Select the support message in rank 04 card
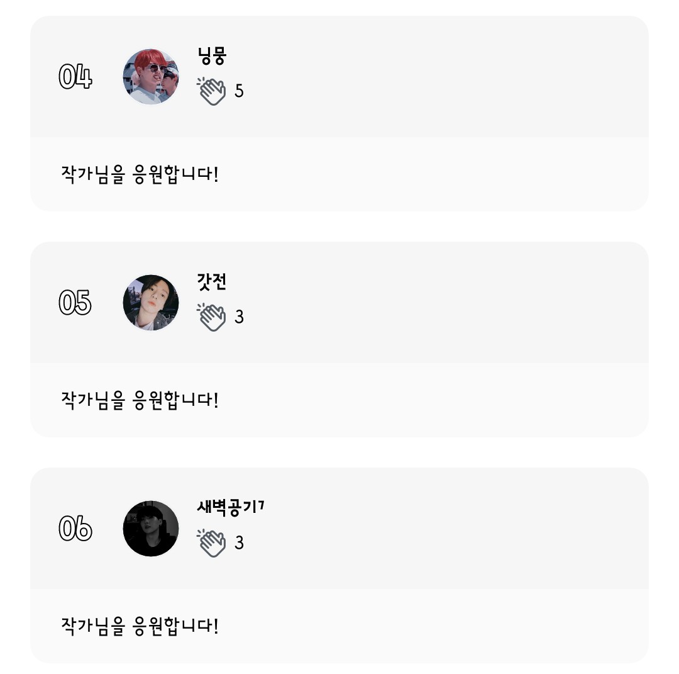This screenshot has height=674, width=679. [x=140, y=174]
